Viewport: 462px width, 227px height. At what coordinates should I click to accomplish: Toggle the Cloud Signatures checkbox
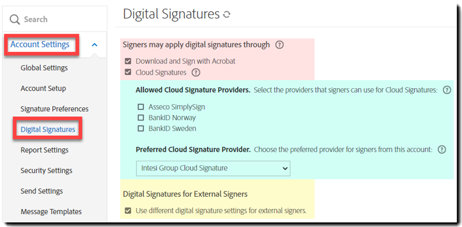point(128,72)
